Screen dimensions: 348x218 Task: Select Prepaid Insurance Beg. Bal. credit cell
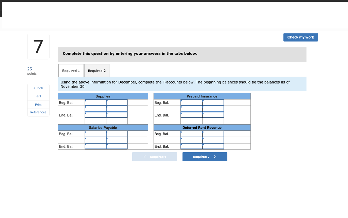[213, 103]
